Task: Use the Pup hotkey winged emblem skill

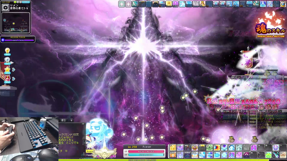Action: click(195, 148)
